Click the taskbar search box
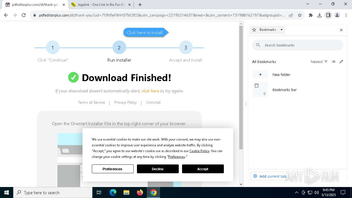This screenshot has height=198, width=352. click(53, 193)
